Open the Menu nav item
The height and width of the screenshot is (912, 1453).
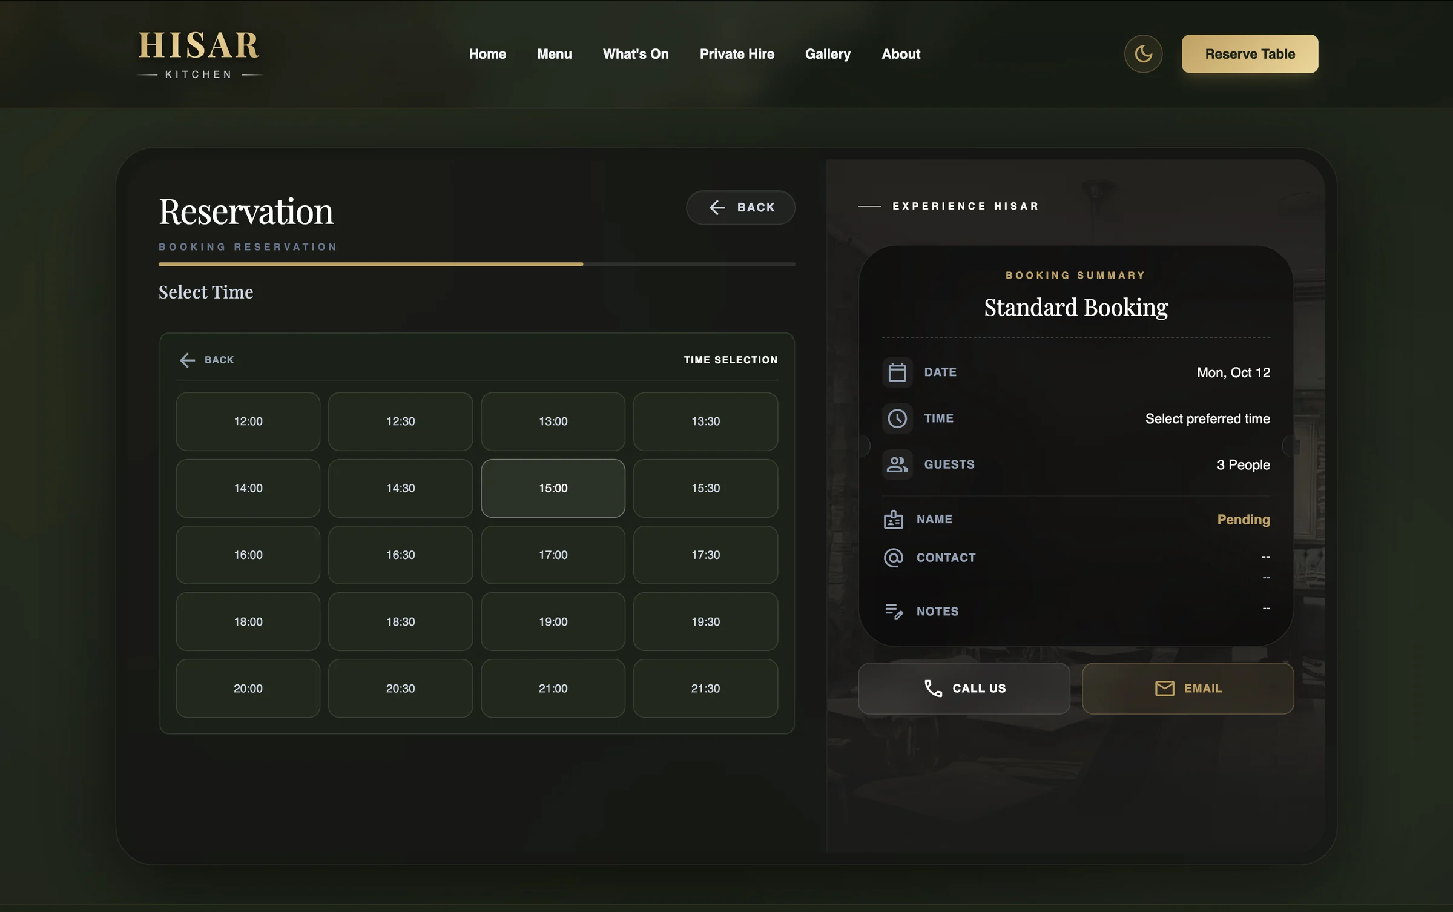point(554,54)
